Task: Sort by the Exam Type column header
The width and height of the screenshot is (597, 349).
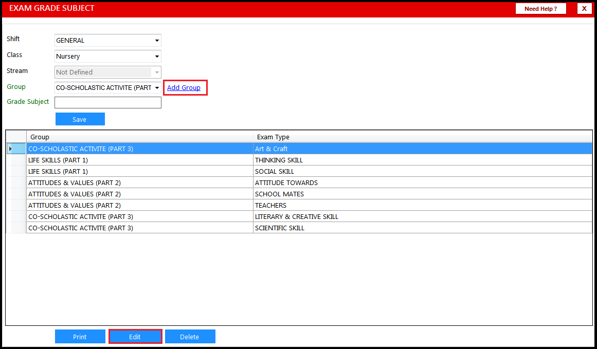Action: click(423, 137)
